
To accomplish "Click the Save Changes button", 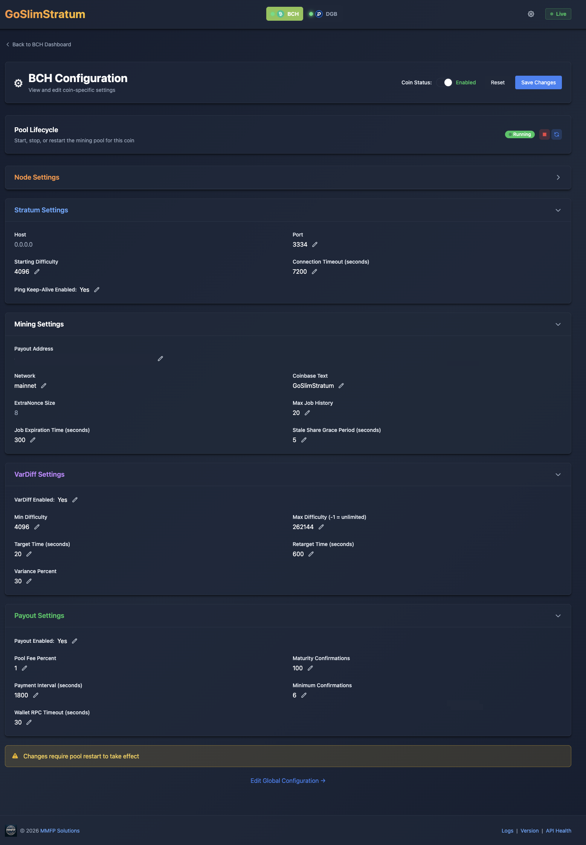I will [x=538, y=82].
